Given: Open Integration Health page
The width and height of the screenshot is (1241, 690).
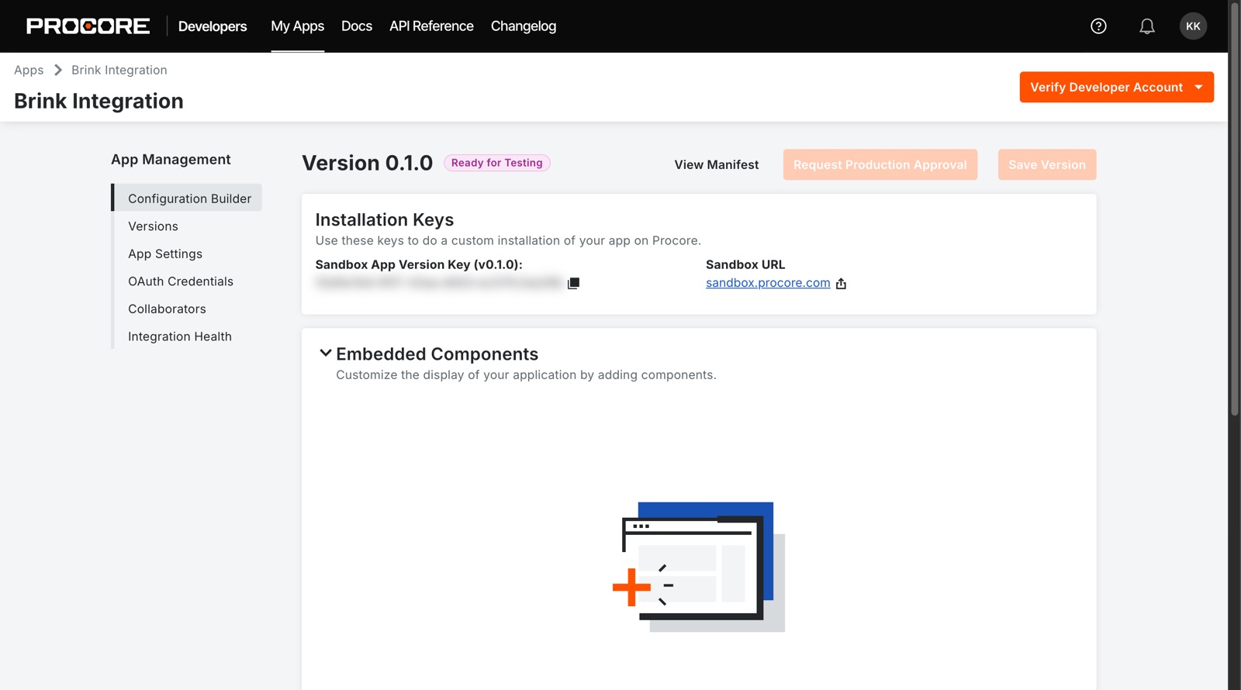Looking at the screenshot, I should (180, 336).
